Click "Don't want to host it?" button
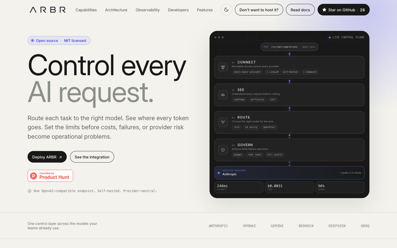Image resolution: width=397 pixels, height=248 pixels. (259, 10)
